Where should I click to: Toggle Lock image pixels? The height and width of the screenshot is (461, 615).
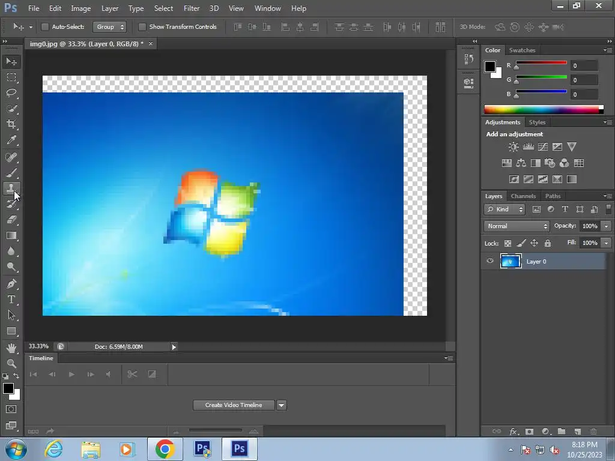521,243
